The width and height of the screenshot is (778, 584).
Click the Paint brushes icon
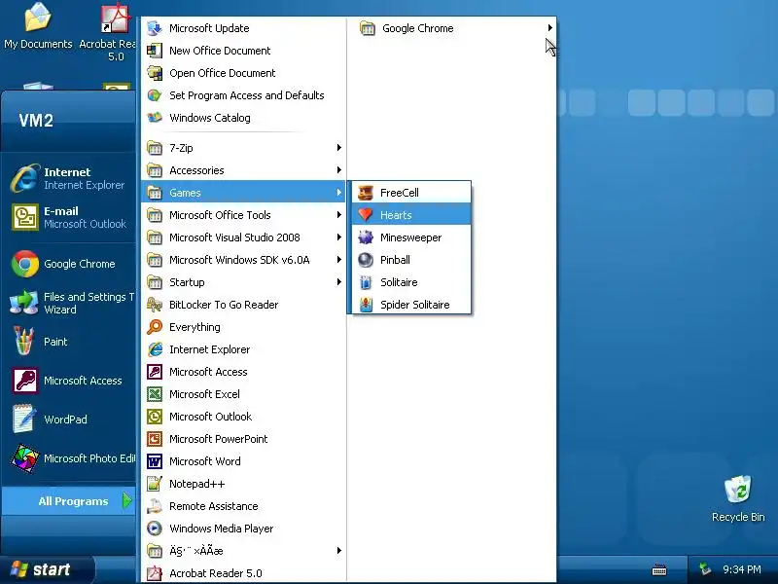click(x=23, y=342)
